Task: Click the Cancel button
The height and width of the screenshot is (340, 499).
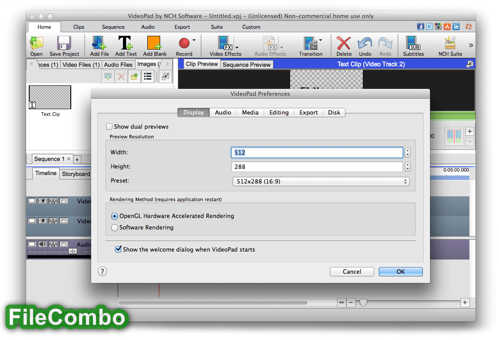Action: pyautogui.click(x=352, y=271)
